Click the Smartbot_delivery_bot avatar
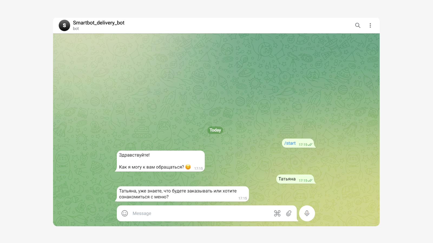Image resolution: width=433 pixels, height=243 pixels. tap(64, 25)
